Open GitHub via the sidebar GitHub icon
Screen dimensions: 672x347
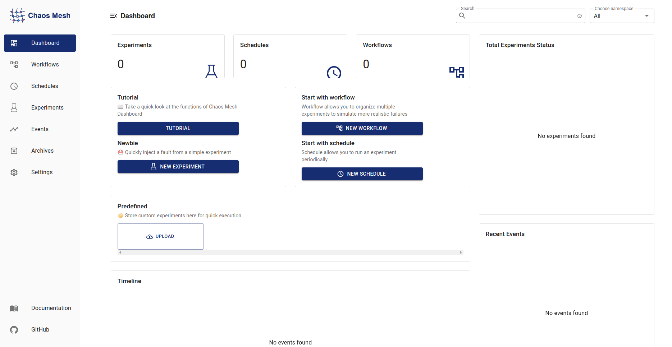[14, 330]
